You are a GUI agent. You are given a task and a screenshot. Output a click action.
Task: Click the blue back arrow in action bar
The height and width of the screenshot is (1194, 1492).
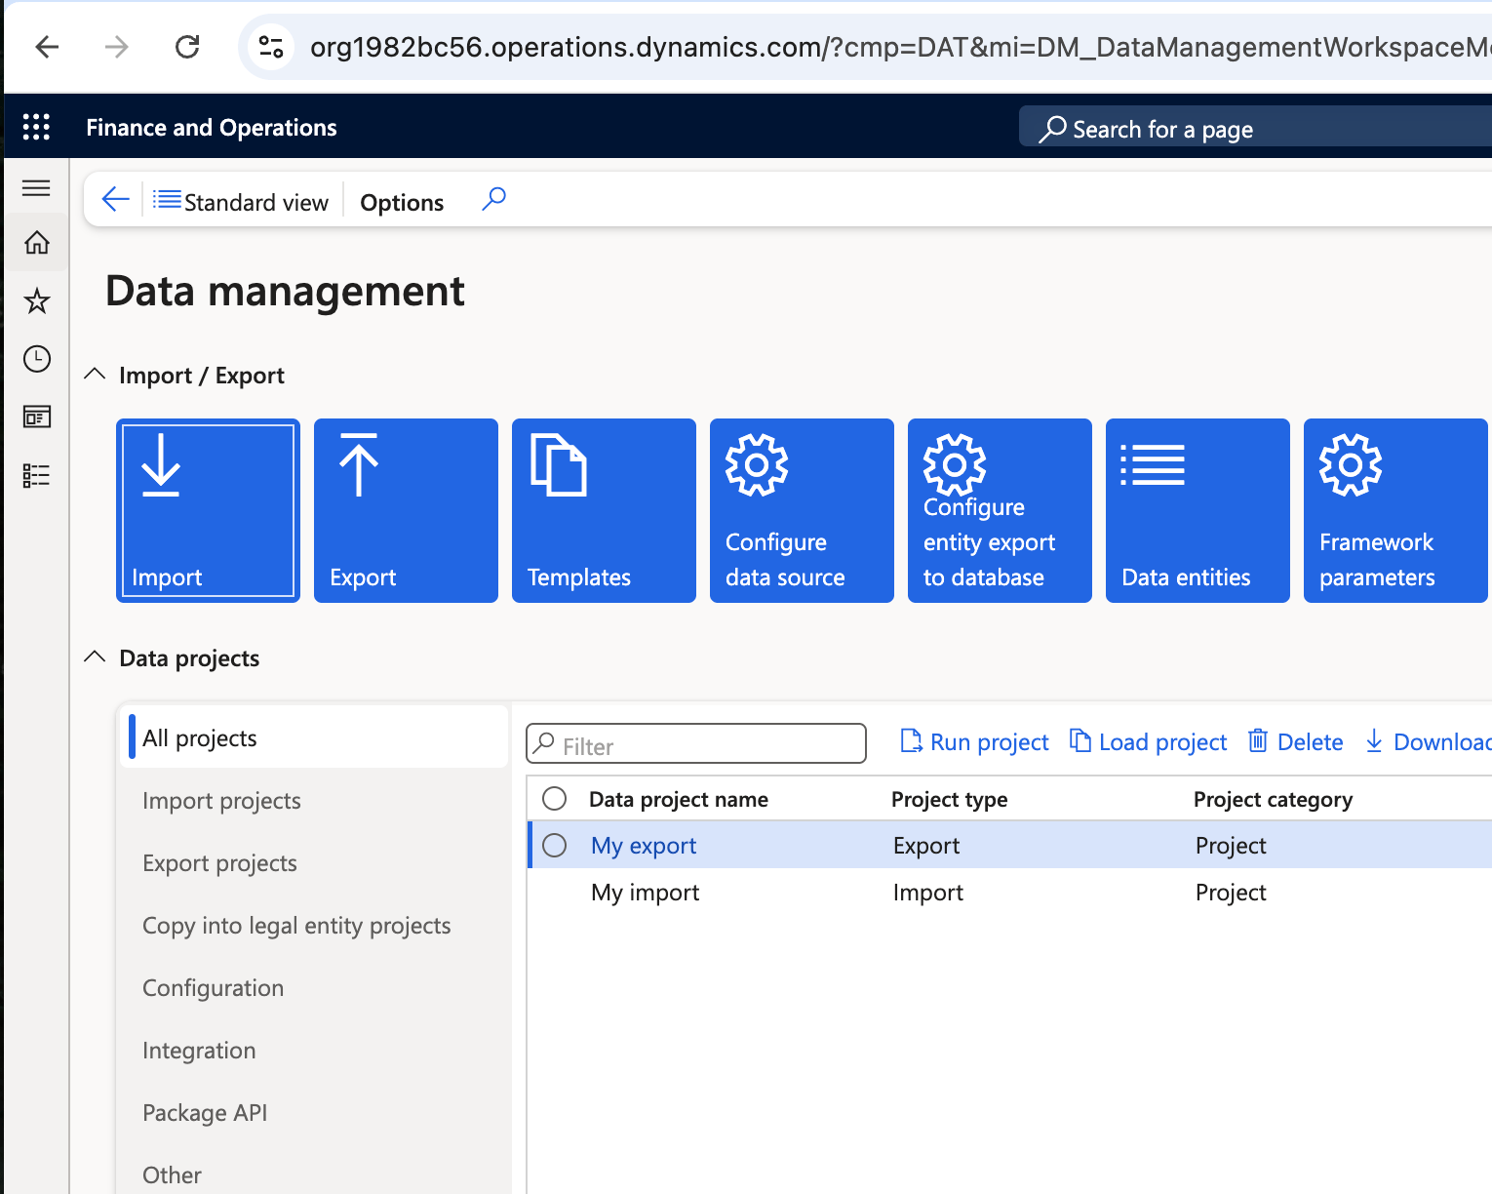115,200
